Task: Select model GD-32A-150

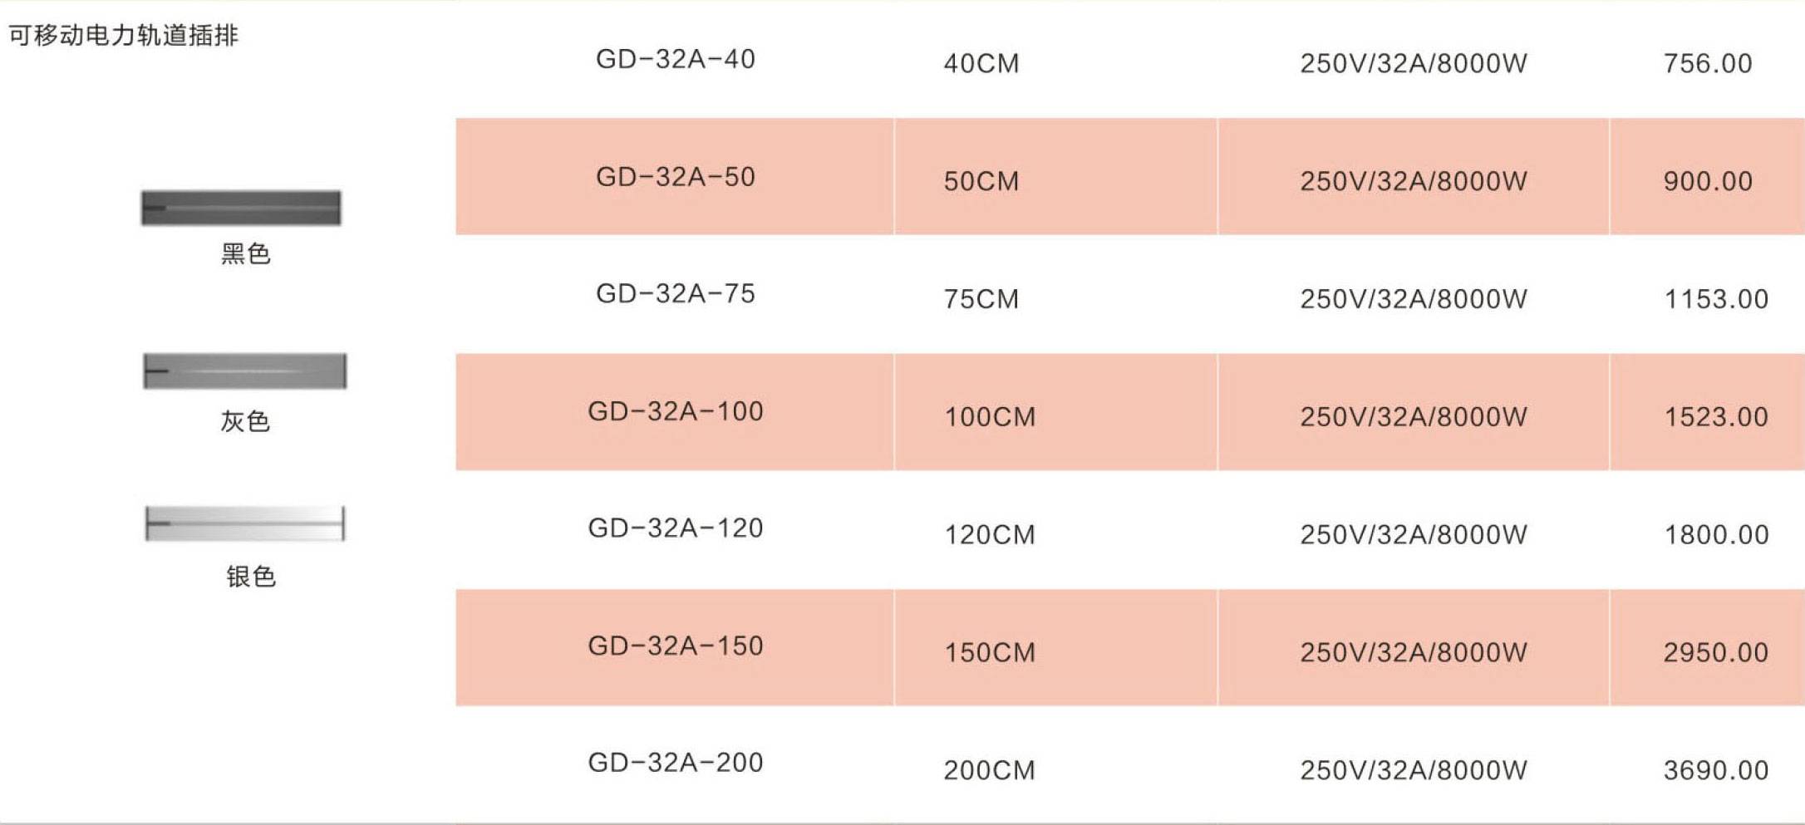Action: [676, 646]
